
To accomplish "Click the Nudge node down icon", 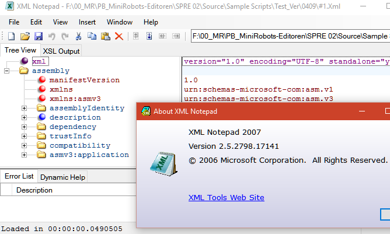I will pos(149,36).
